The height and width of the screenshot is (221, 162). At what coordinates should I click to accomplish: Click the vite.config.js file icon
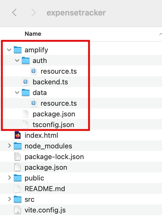(18, 210)
